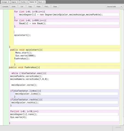
Task: Open the Baum tab
Action: [x=40, y=2]
